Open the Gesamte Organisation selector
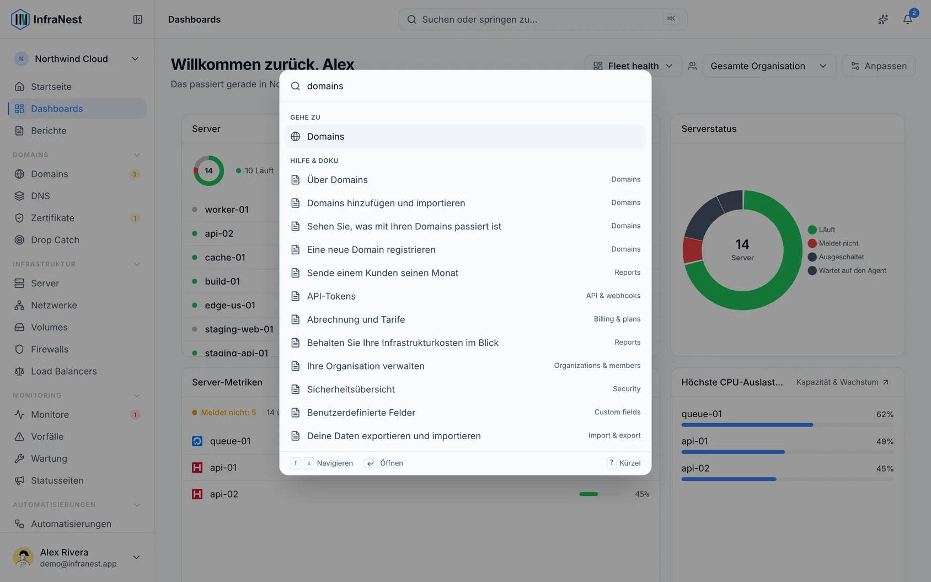The height and width of the screenshot is (582, 931). click(769, 66)
